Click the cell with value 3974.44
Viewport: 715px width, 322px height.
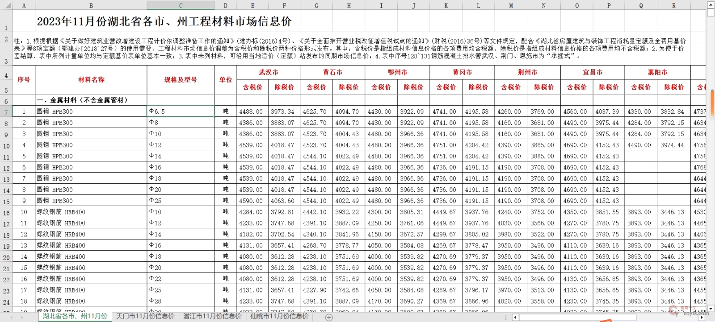coord(673,145)
